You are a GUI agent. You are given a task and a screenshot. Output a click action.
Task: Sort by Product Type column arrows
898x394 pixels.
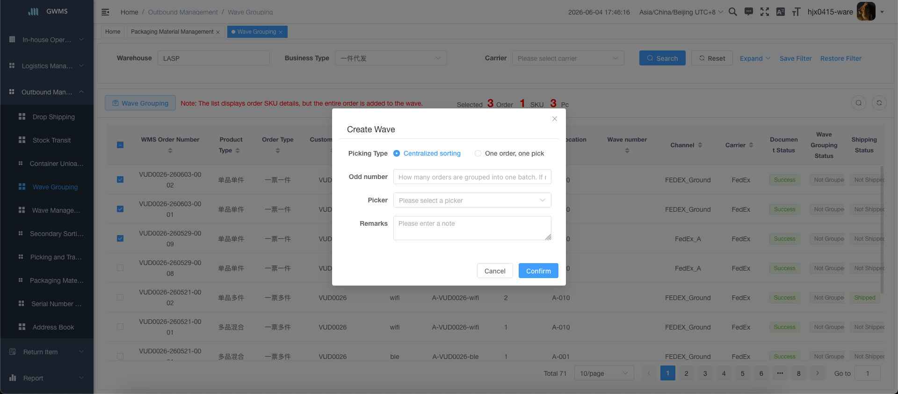tap(238, 150)
